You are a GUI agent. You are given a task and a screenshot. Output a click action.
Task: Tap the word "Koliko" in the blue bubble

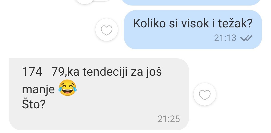pos(149,23)
